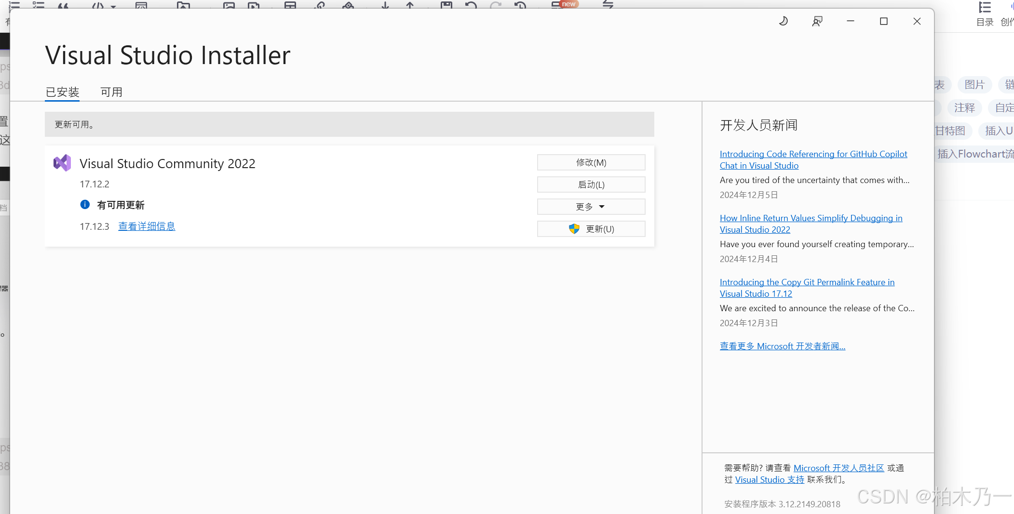Click the date 2024年12月3日
The image size is (1014, 514).
[749, 323]
